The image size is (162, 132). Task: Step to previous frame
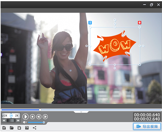(x=39, y=117)
